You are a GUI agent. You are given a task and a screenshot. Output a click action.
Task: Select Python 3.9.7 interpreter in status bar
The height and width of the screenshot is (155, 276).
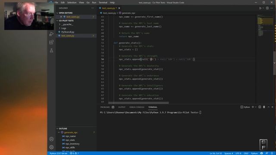tap(58, 153)
